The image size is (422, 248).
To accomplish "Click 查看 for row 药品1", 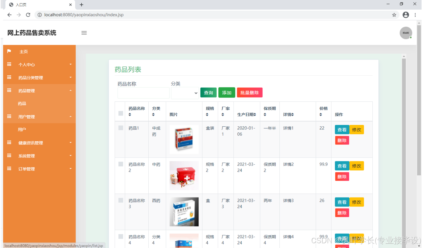I will [342, 130].
